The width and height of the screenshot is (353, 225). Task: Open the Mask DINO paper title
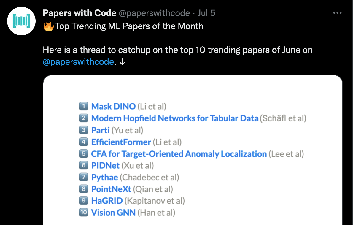113,106
